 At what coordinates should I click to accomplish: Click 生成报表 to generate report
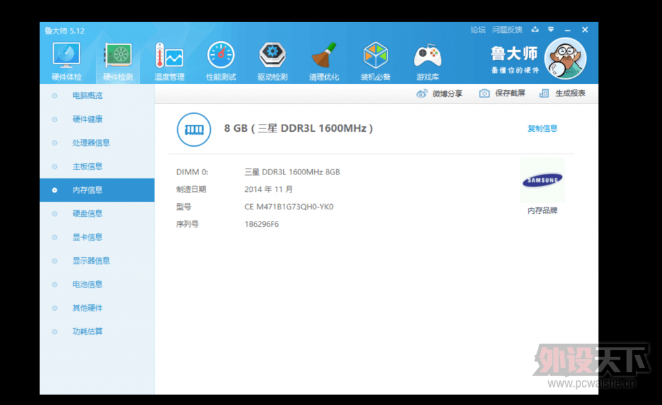pyautogui.click(x=562, y=93)
